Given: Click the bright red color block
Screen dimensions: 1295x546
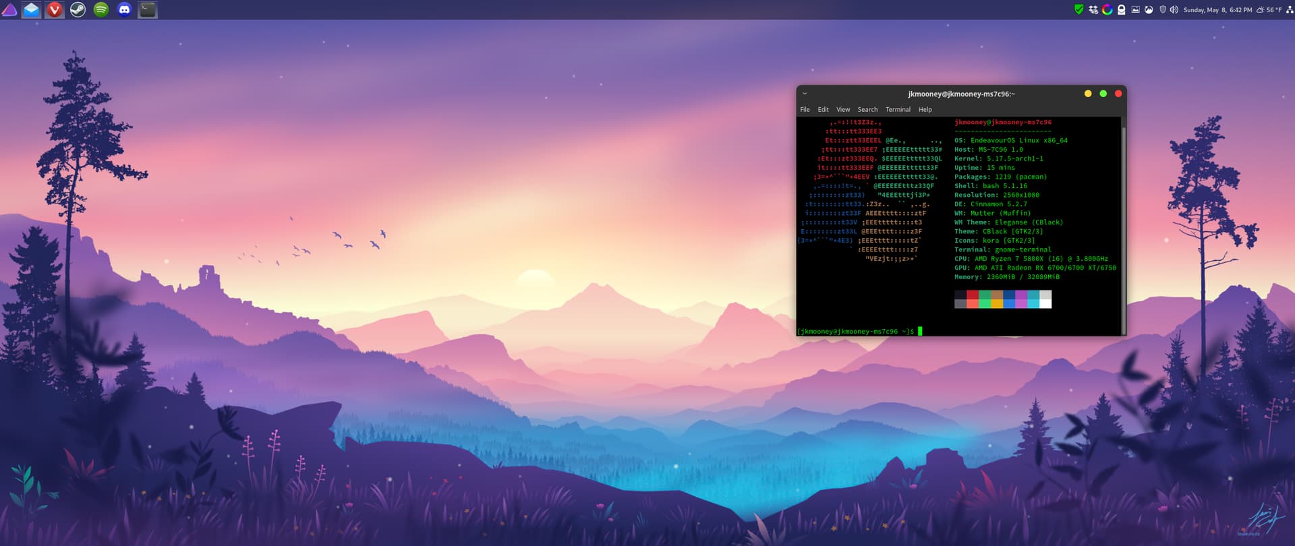Looking at the screenshot, I should click(x=973, y=303).
